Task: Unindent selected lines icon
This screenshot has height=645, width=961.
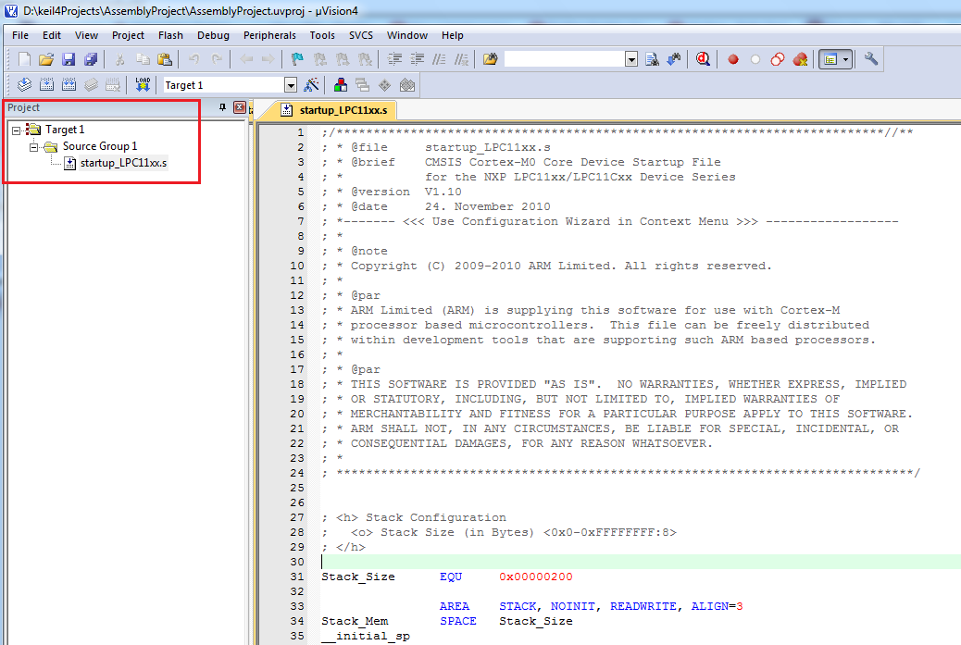Action: pos(418,59)
